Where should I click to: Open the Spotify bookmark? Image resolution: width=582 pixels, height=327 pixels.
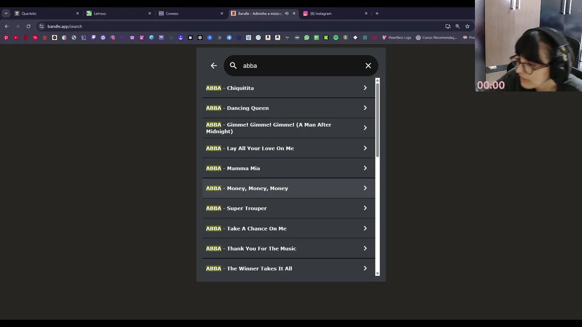coord(336,38)
